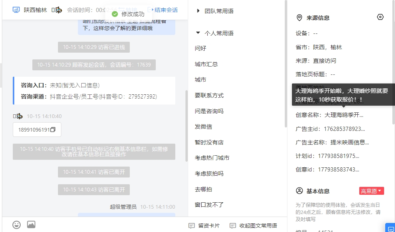Viewport: 395px width, 232px height.
Task: Click the 设备 row in 来源信息
Action: click(307, 33)
